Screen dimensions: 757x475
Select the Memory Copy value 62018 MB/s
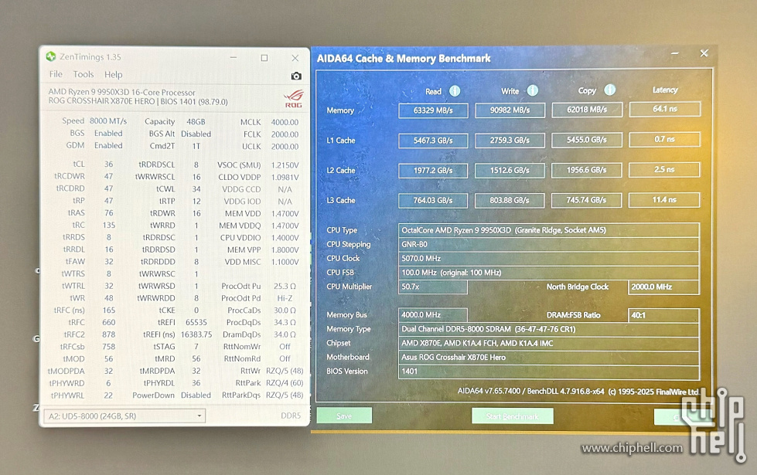click(587, 110)
